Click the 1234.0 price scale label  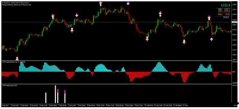click(x=235, y=20)
